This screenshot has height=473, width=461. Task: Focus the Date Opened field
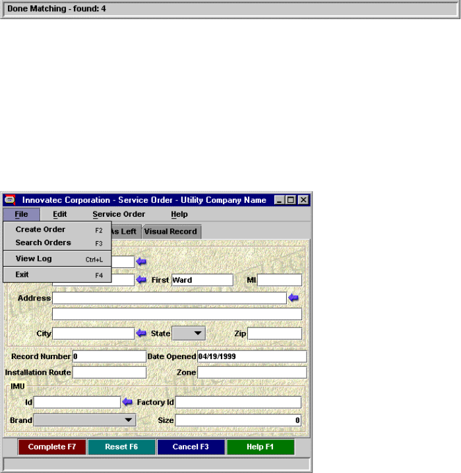(x=252, y=356)
